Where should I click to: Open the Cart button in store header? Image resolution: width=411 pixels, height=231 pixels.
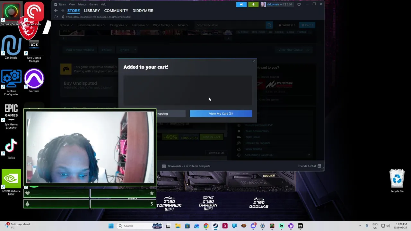point(307,25)
